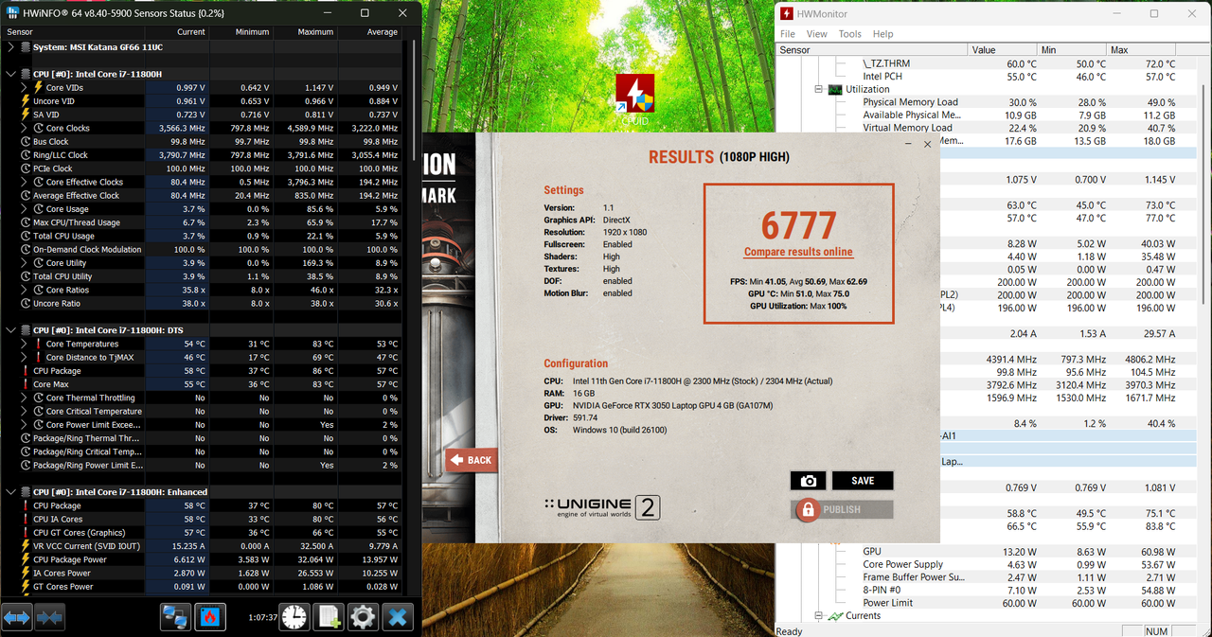Viewport: 1212px width, 637px height.
Task: Click the clock icon beside Core Clocks
Action: [39, 128]
